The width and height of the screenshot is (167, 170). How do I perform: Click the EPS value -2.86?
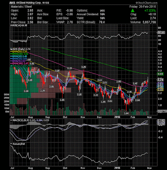[70, 14]
